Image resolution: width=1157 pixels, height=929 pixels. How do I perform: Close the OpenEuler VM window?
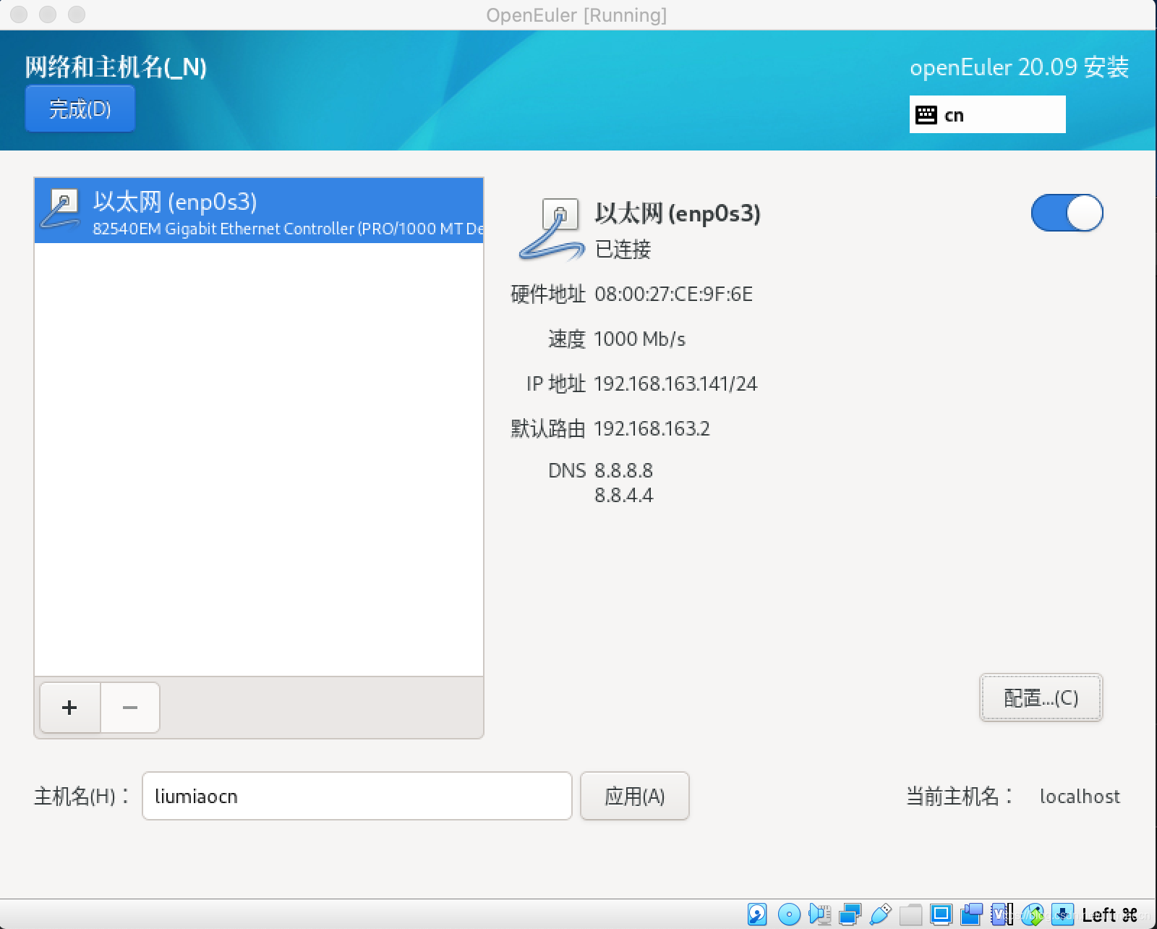pos(19,14)
